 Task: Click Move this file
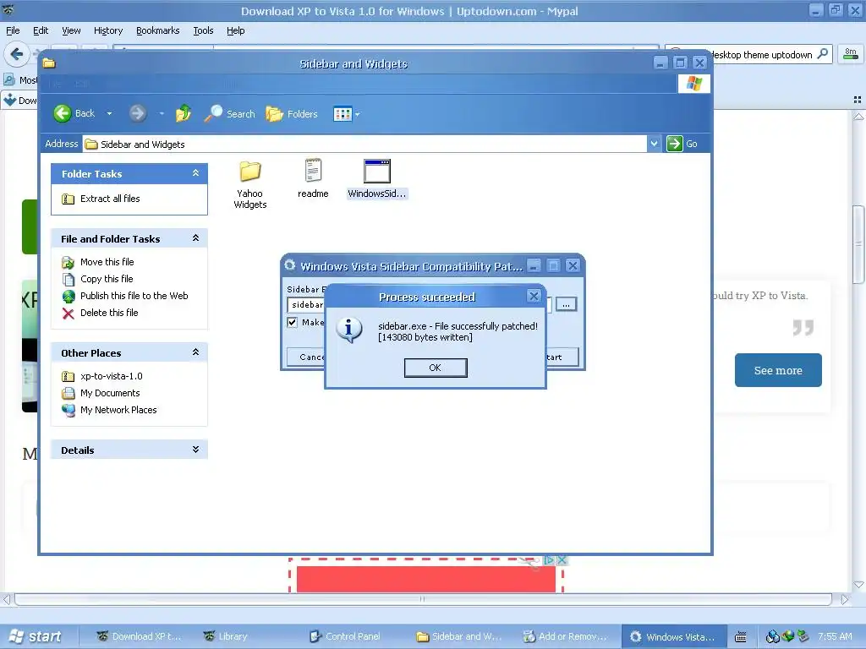107,262
